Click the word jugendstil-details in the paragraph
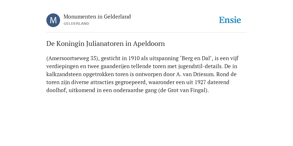Viewport: 293px width, 146px height. pyautogui.click(x=201, y=66)
